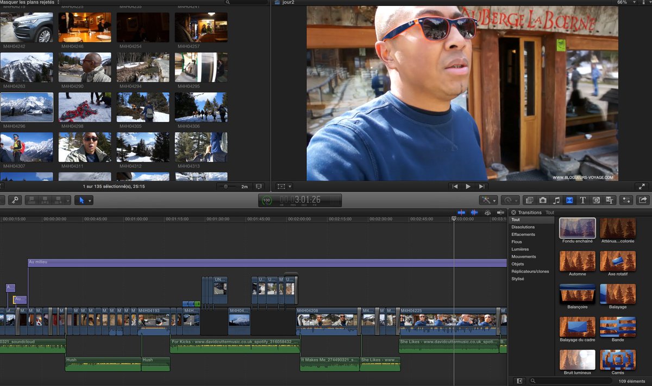Select the Balayage du cadre transition

(x=578, y=327)
